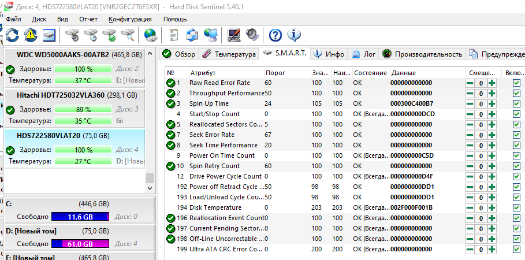Click the health status icon of the WDC WD5000AAKS disk
525x260 pixels.
point(10,69)
